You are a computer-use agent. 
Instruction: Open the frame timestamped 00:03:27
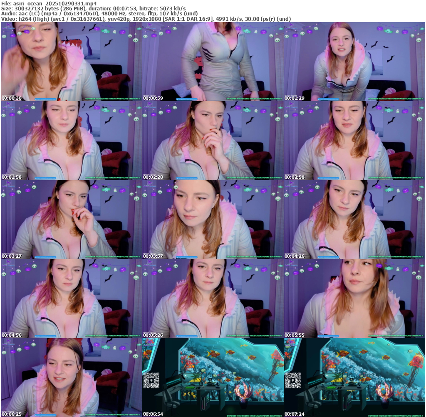tap(71, 220)
